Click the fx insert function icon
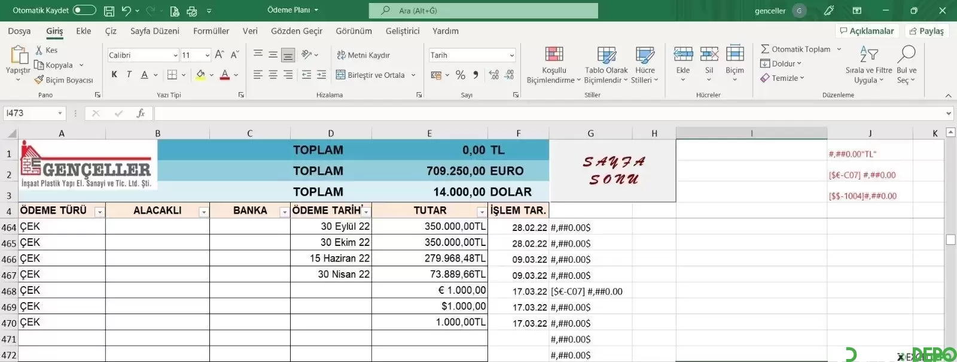The width and height of the screenshot is (957, 362). [x=141, y=113]
